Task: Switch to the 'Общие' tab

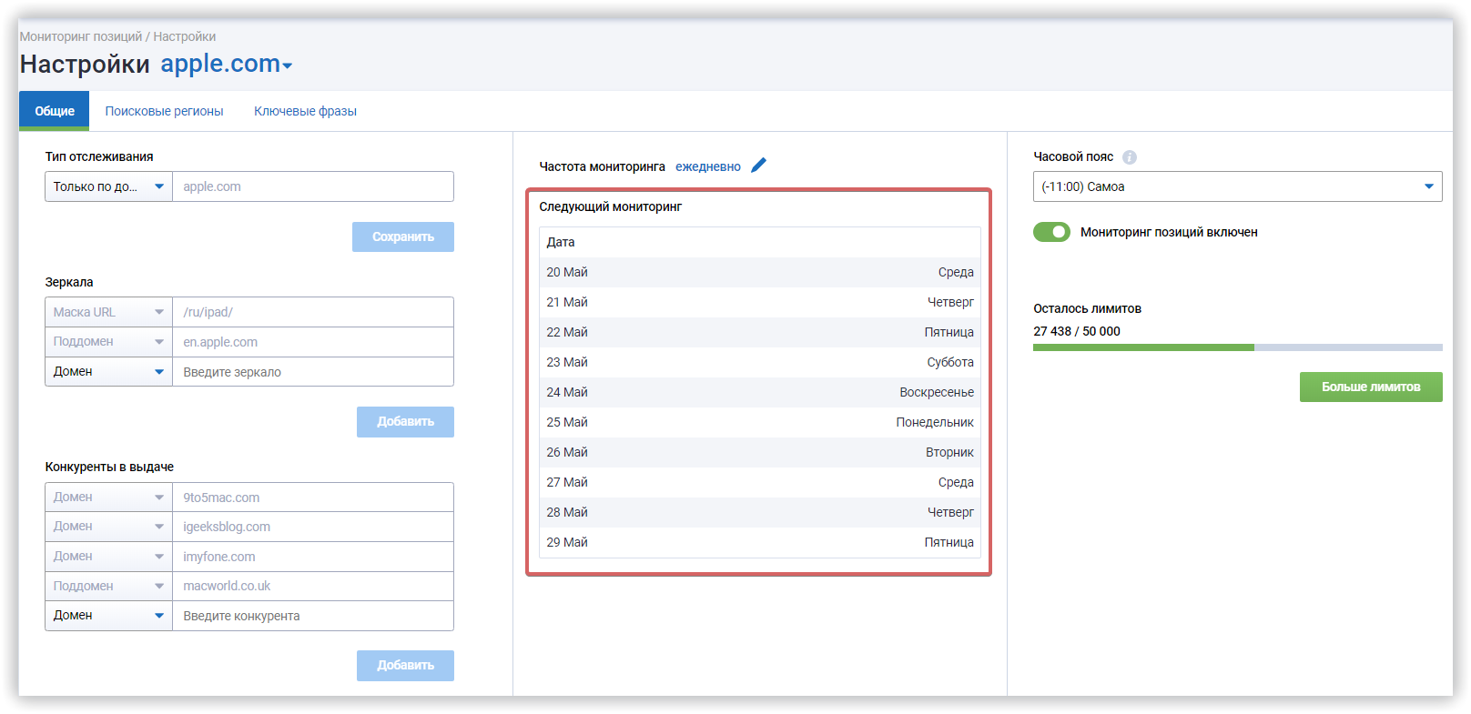Action: click(55, 111)
